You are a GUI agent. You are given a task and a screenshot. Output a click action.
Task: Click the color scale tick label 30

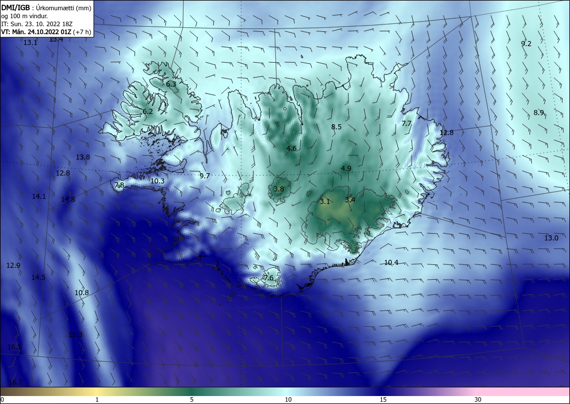(478, 399)
